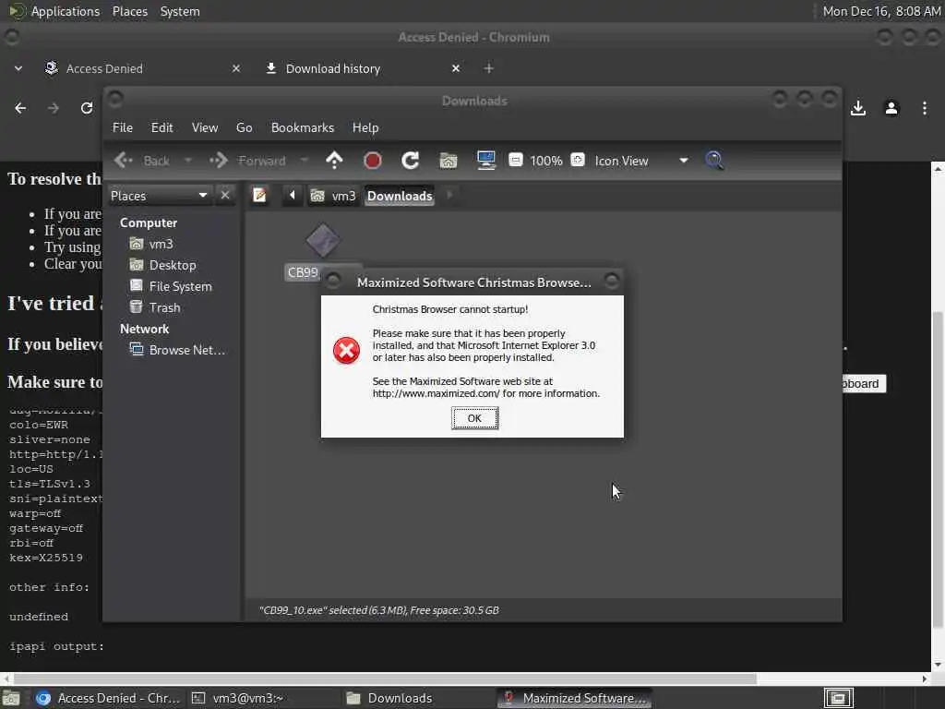The image size is (945, 709).
Task: Open the Help menu in file manager
Action: coord(365,127)
